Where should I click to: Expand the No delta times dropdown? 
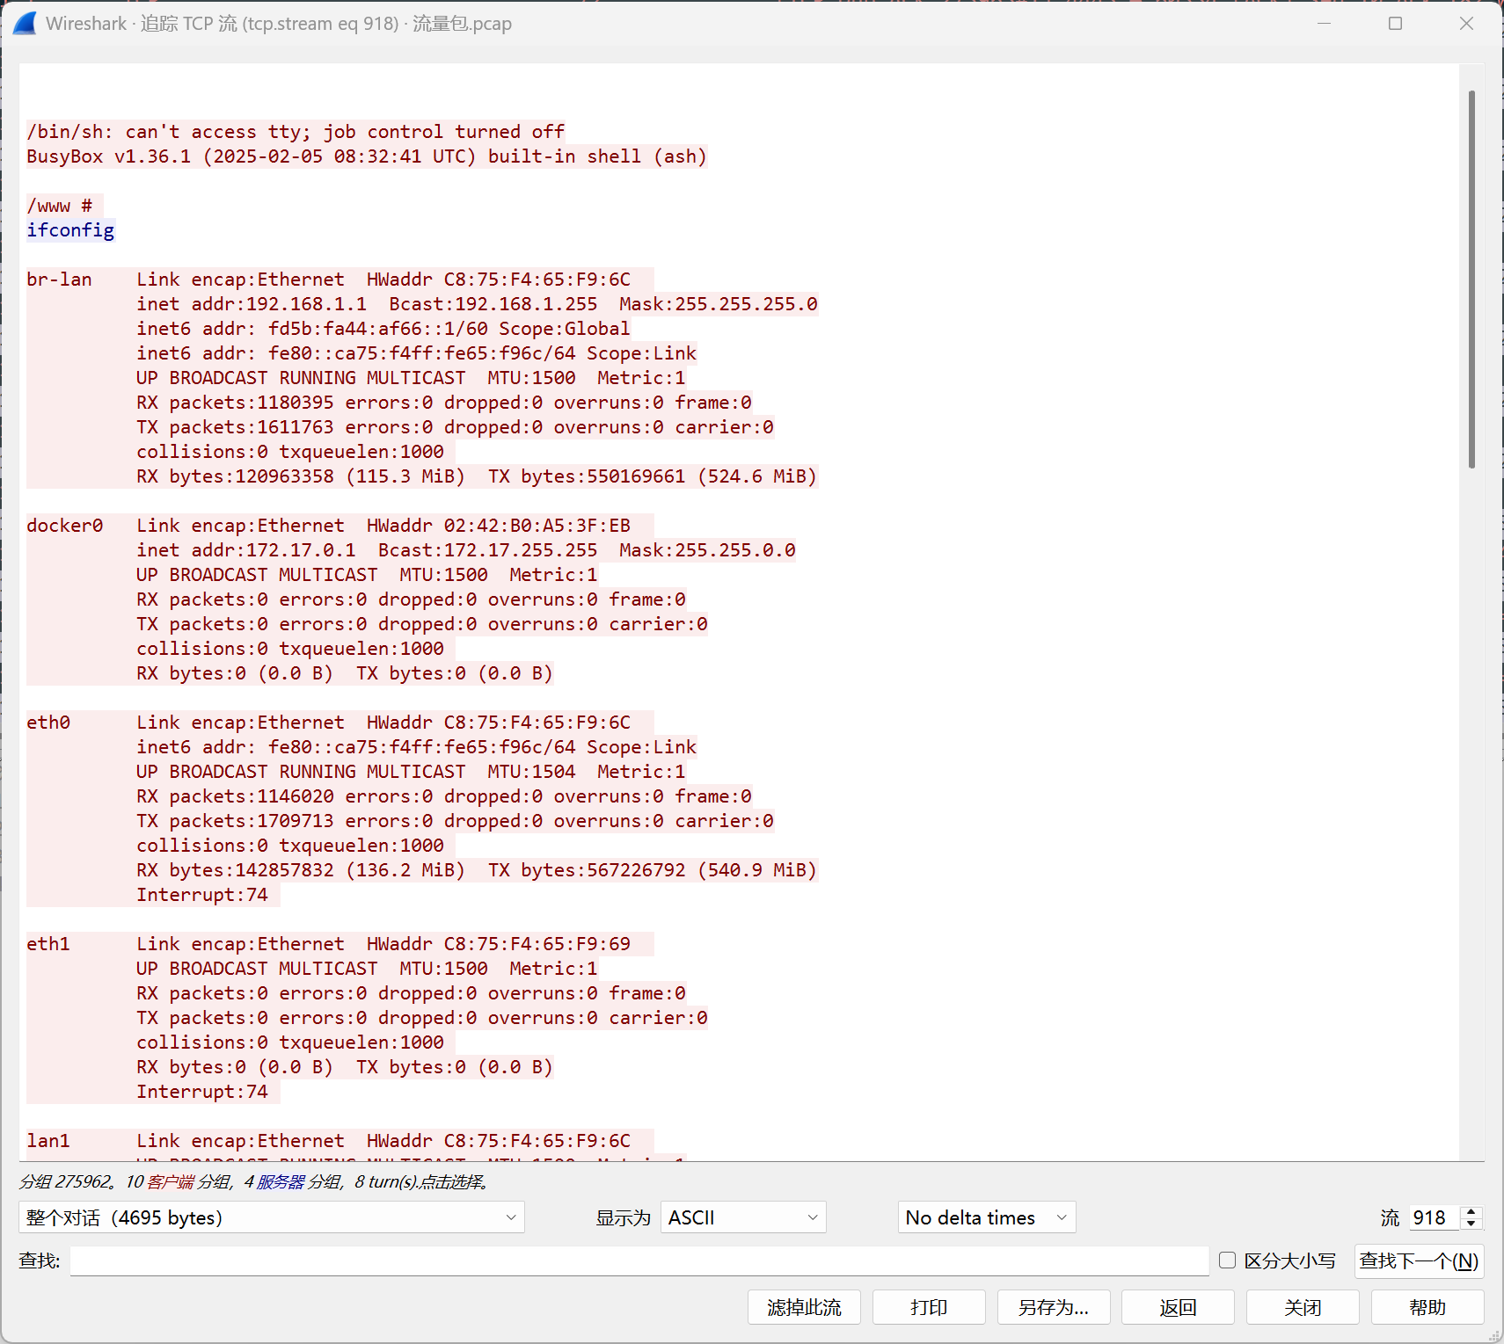click(x=987, y=1217)
